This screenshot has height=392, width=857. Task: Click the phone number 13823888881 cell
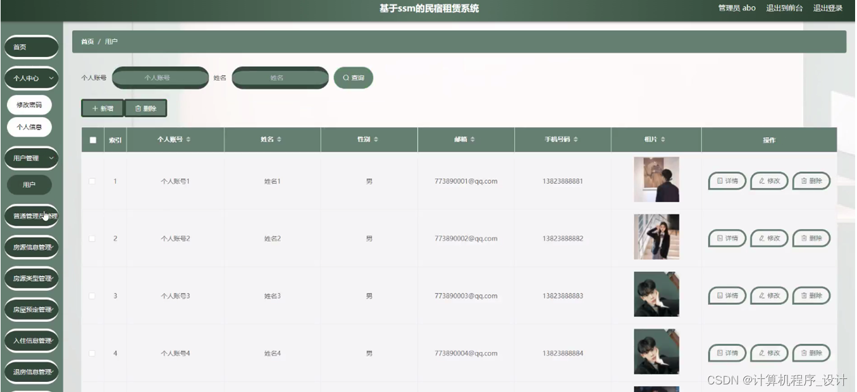(x=563, y=181)
